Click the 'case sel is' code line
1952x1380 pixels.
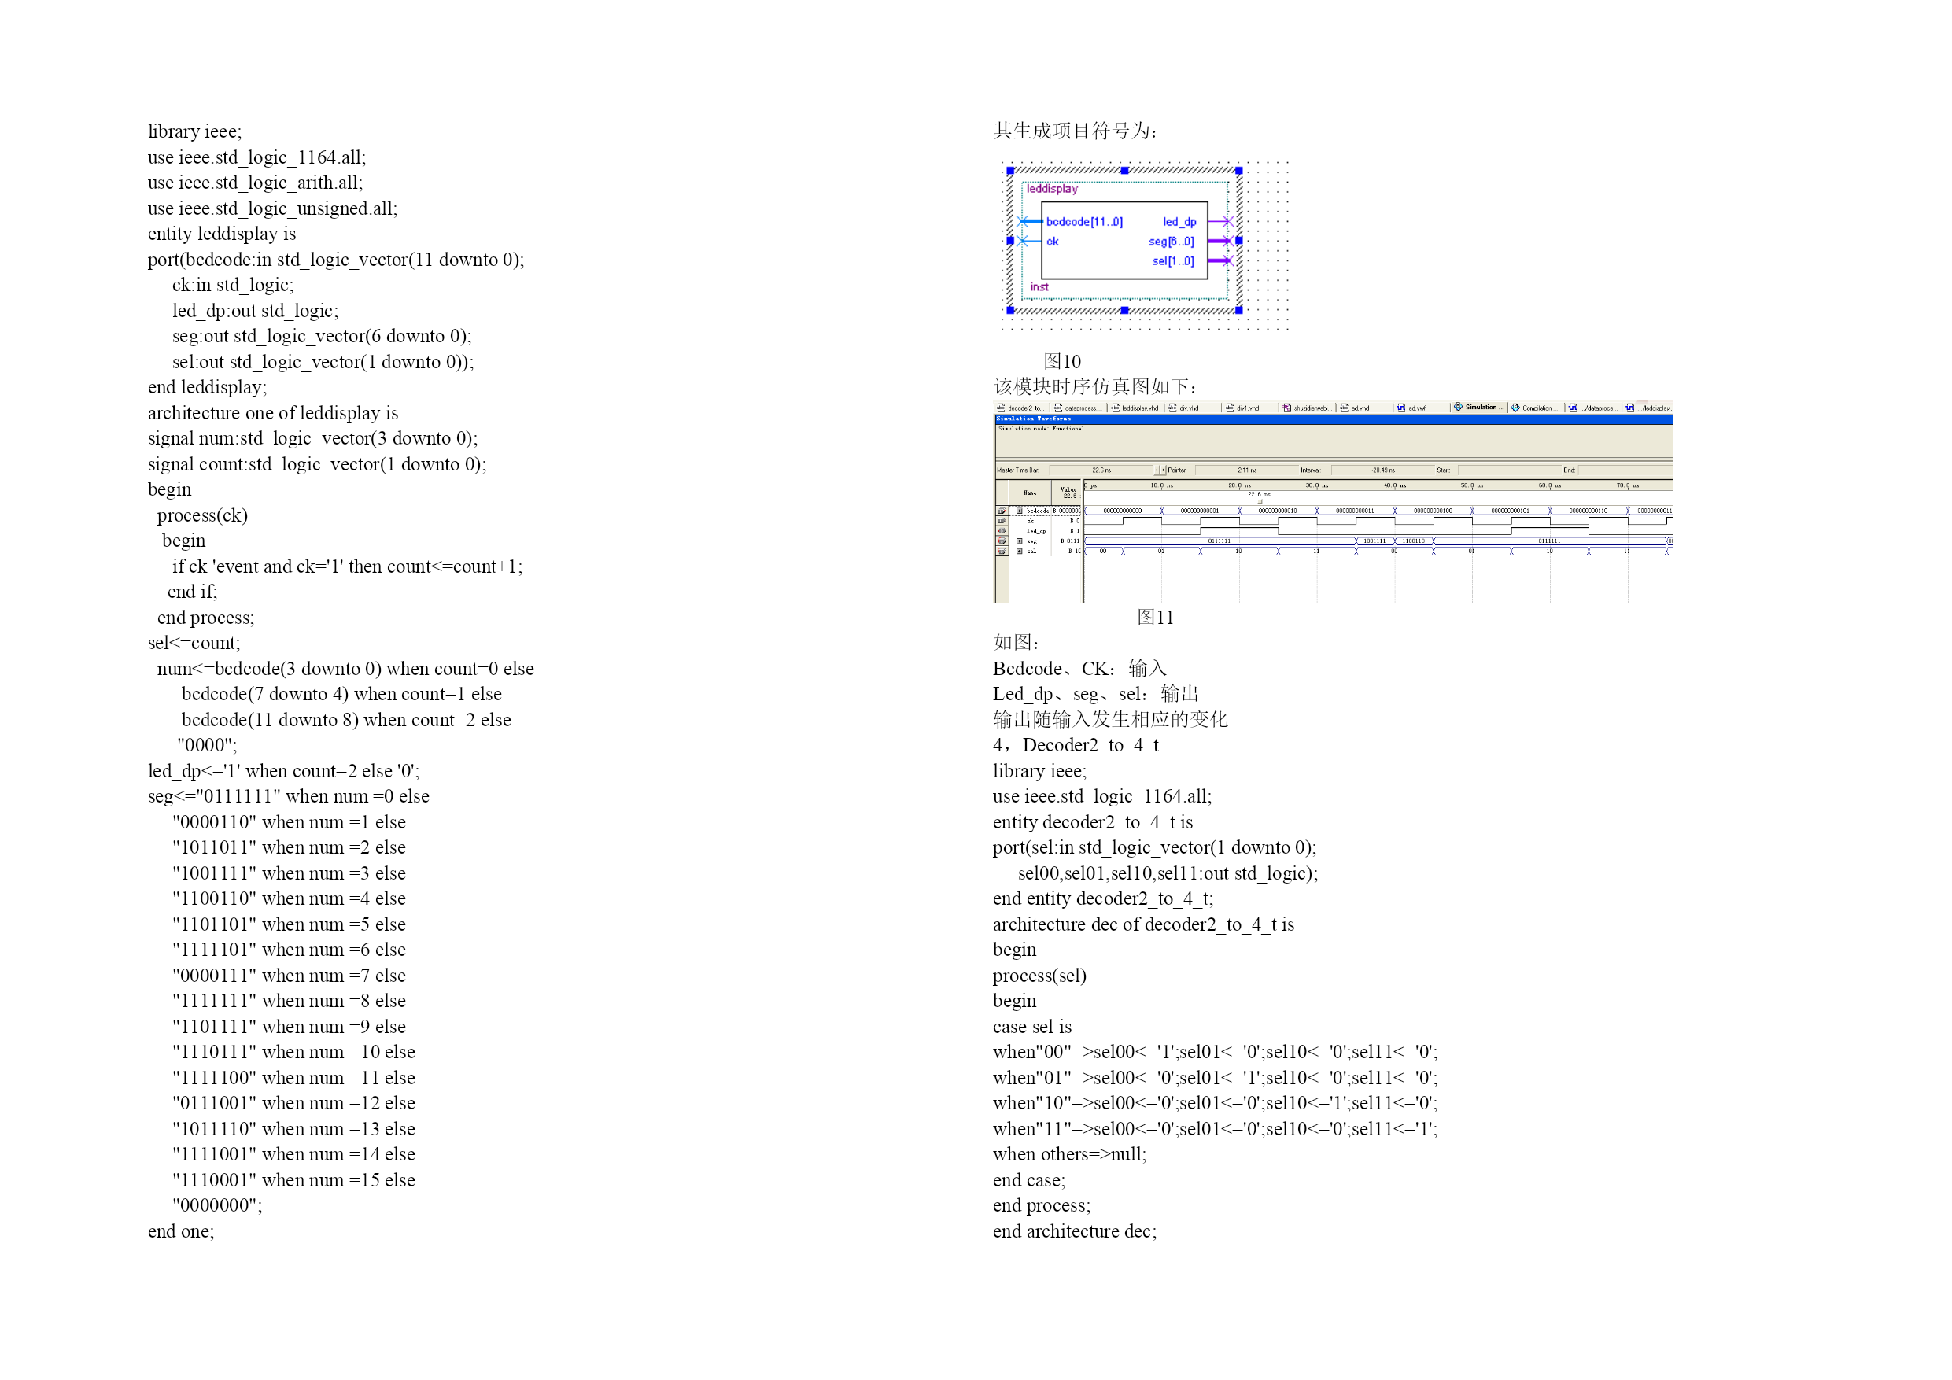(x=1032, y=1026)
